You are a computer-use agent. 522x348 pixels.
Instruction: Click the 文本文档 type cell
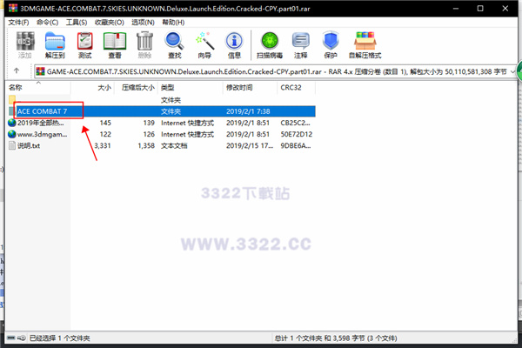pyautogui.click(x=174, y=146)
